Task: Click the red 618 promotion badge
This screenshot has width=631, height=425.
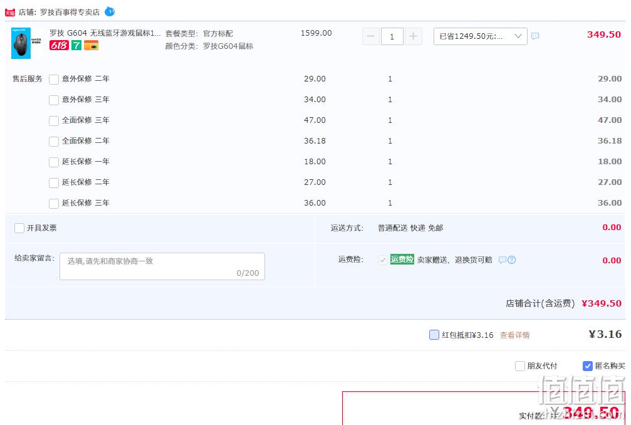Action: (59, 46)
